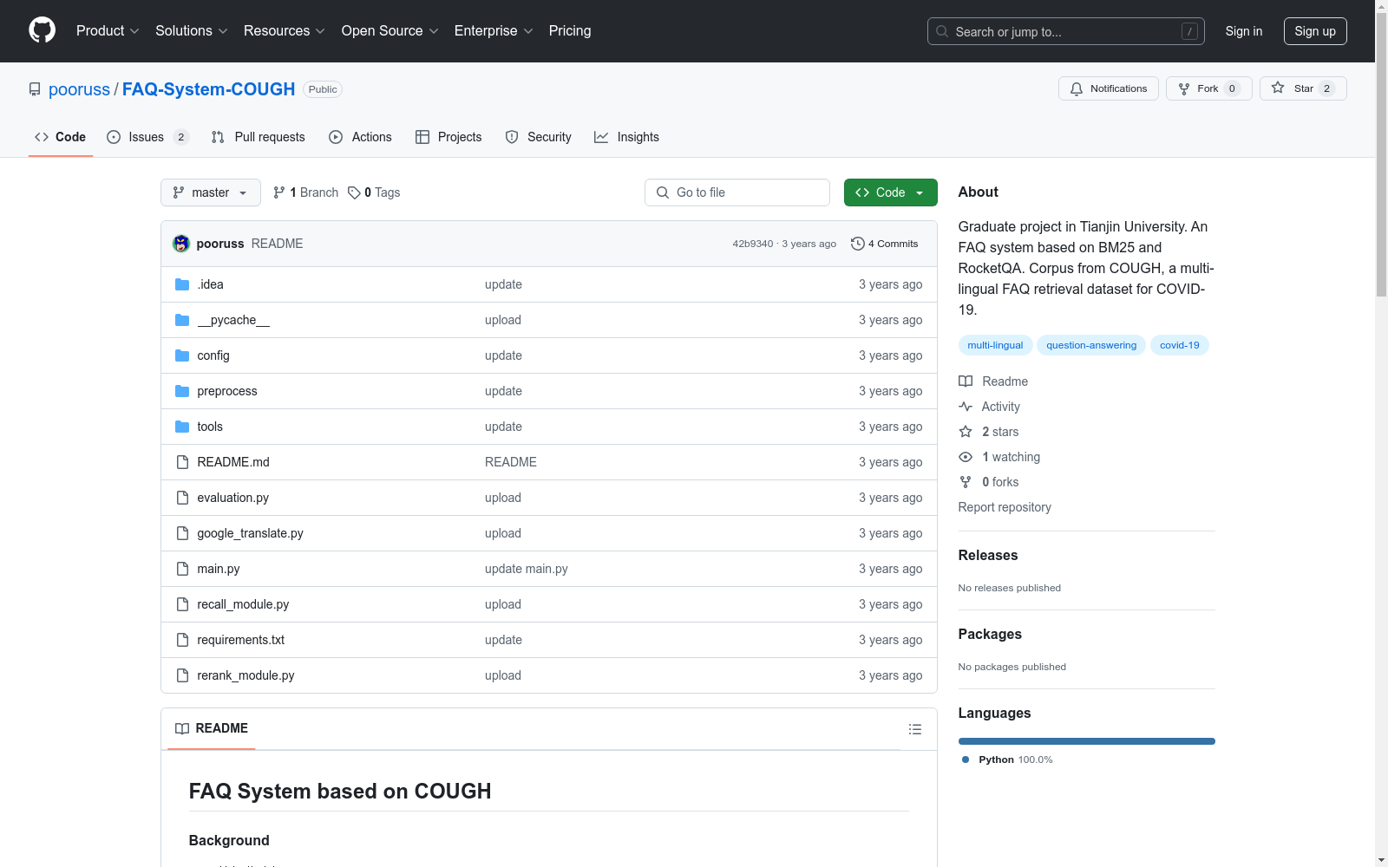Open the Packages heading link
Viewport: 1388px width, 867px height.
click(x=989, y=634)
